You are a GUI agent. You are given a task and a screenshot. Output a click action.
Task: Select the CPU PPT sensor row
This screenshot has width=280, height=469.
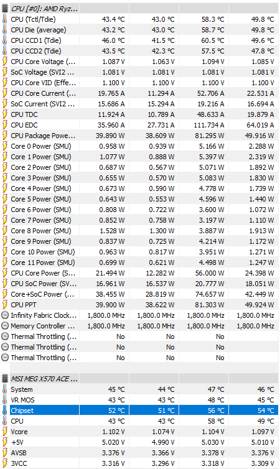pos(140,305)
